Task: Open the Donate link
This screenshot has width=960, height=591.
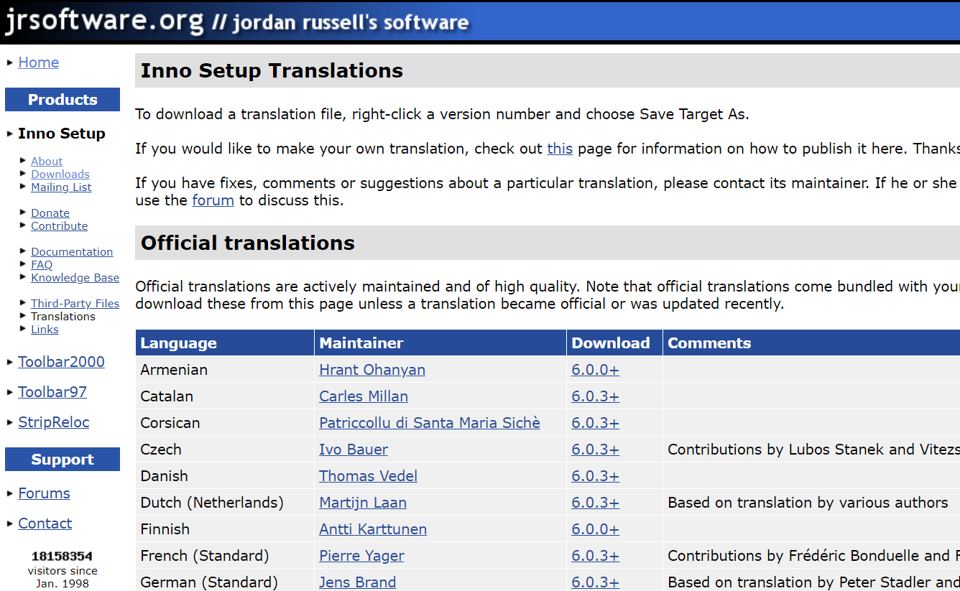Action: 50,213
